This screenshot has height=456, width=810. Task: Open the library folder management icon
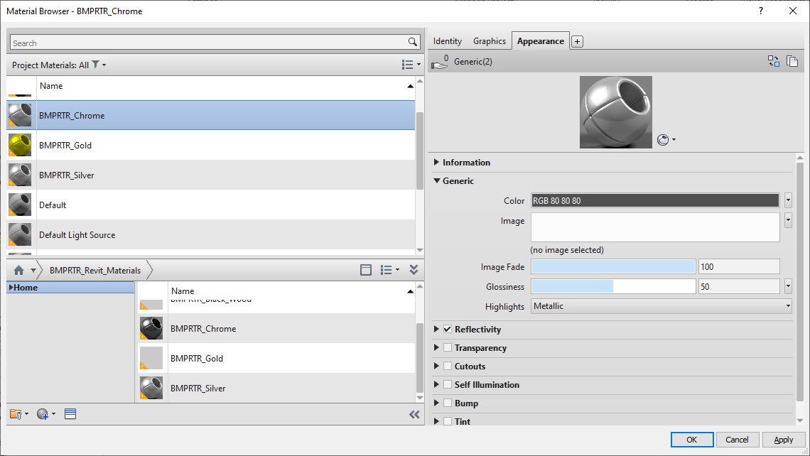(18, 414)
